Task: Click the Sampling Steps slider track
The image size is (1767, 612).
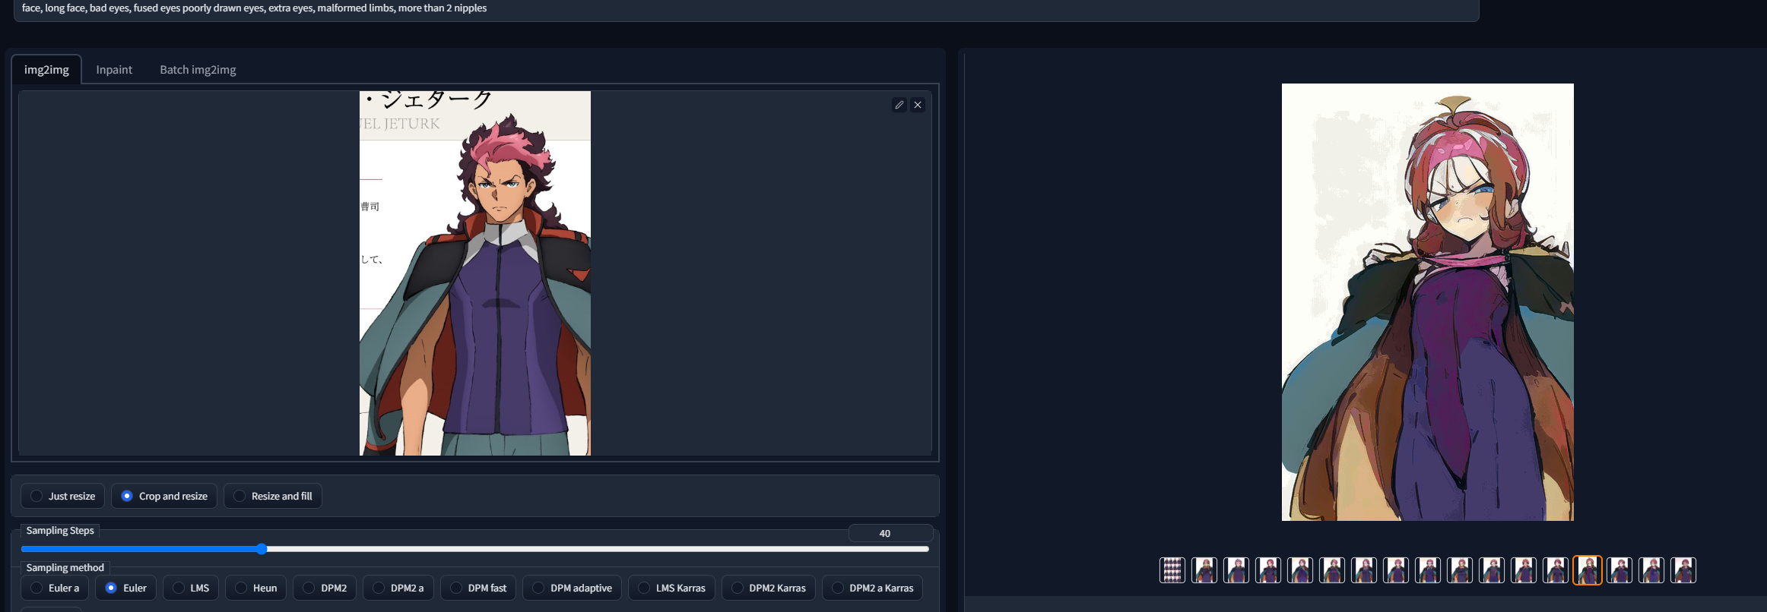Action: 532,549
